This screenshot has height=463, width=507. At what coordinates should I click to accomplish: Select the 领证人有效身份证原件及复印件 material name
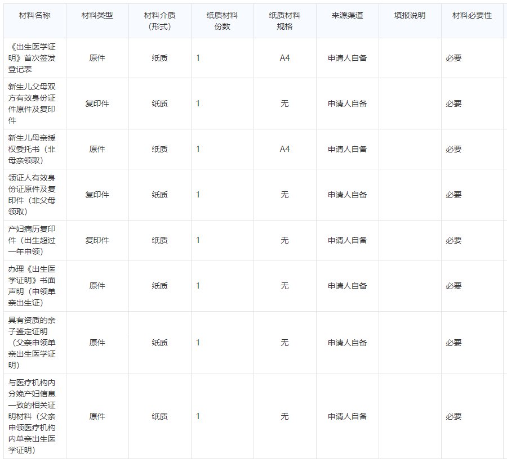click(x=33, y=195)
